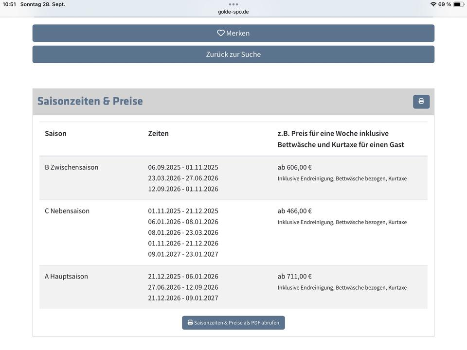This screenshot has width=467, height=350.
Task: Click the Zurück zur Suche button
Action: (233, 54)
